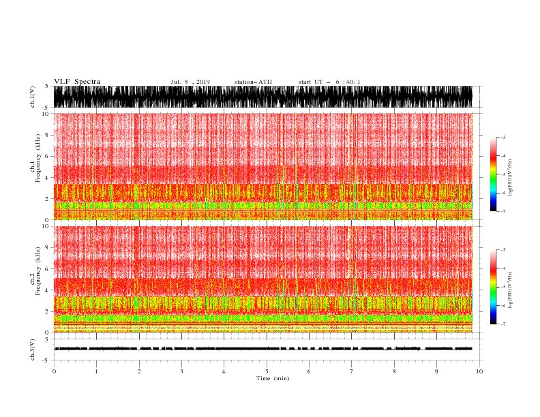Click time-axis tick label "6"
This screenshot has height=417, width=540.
pos(309,371)
